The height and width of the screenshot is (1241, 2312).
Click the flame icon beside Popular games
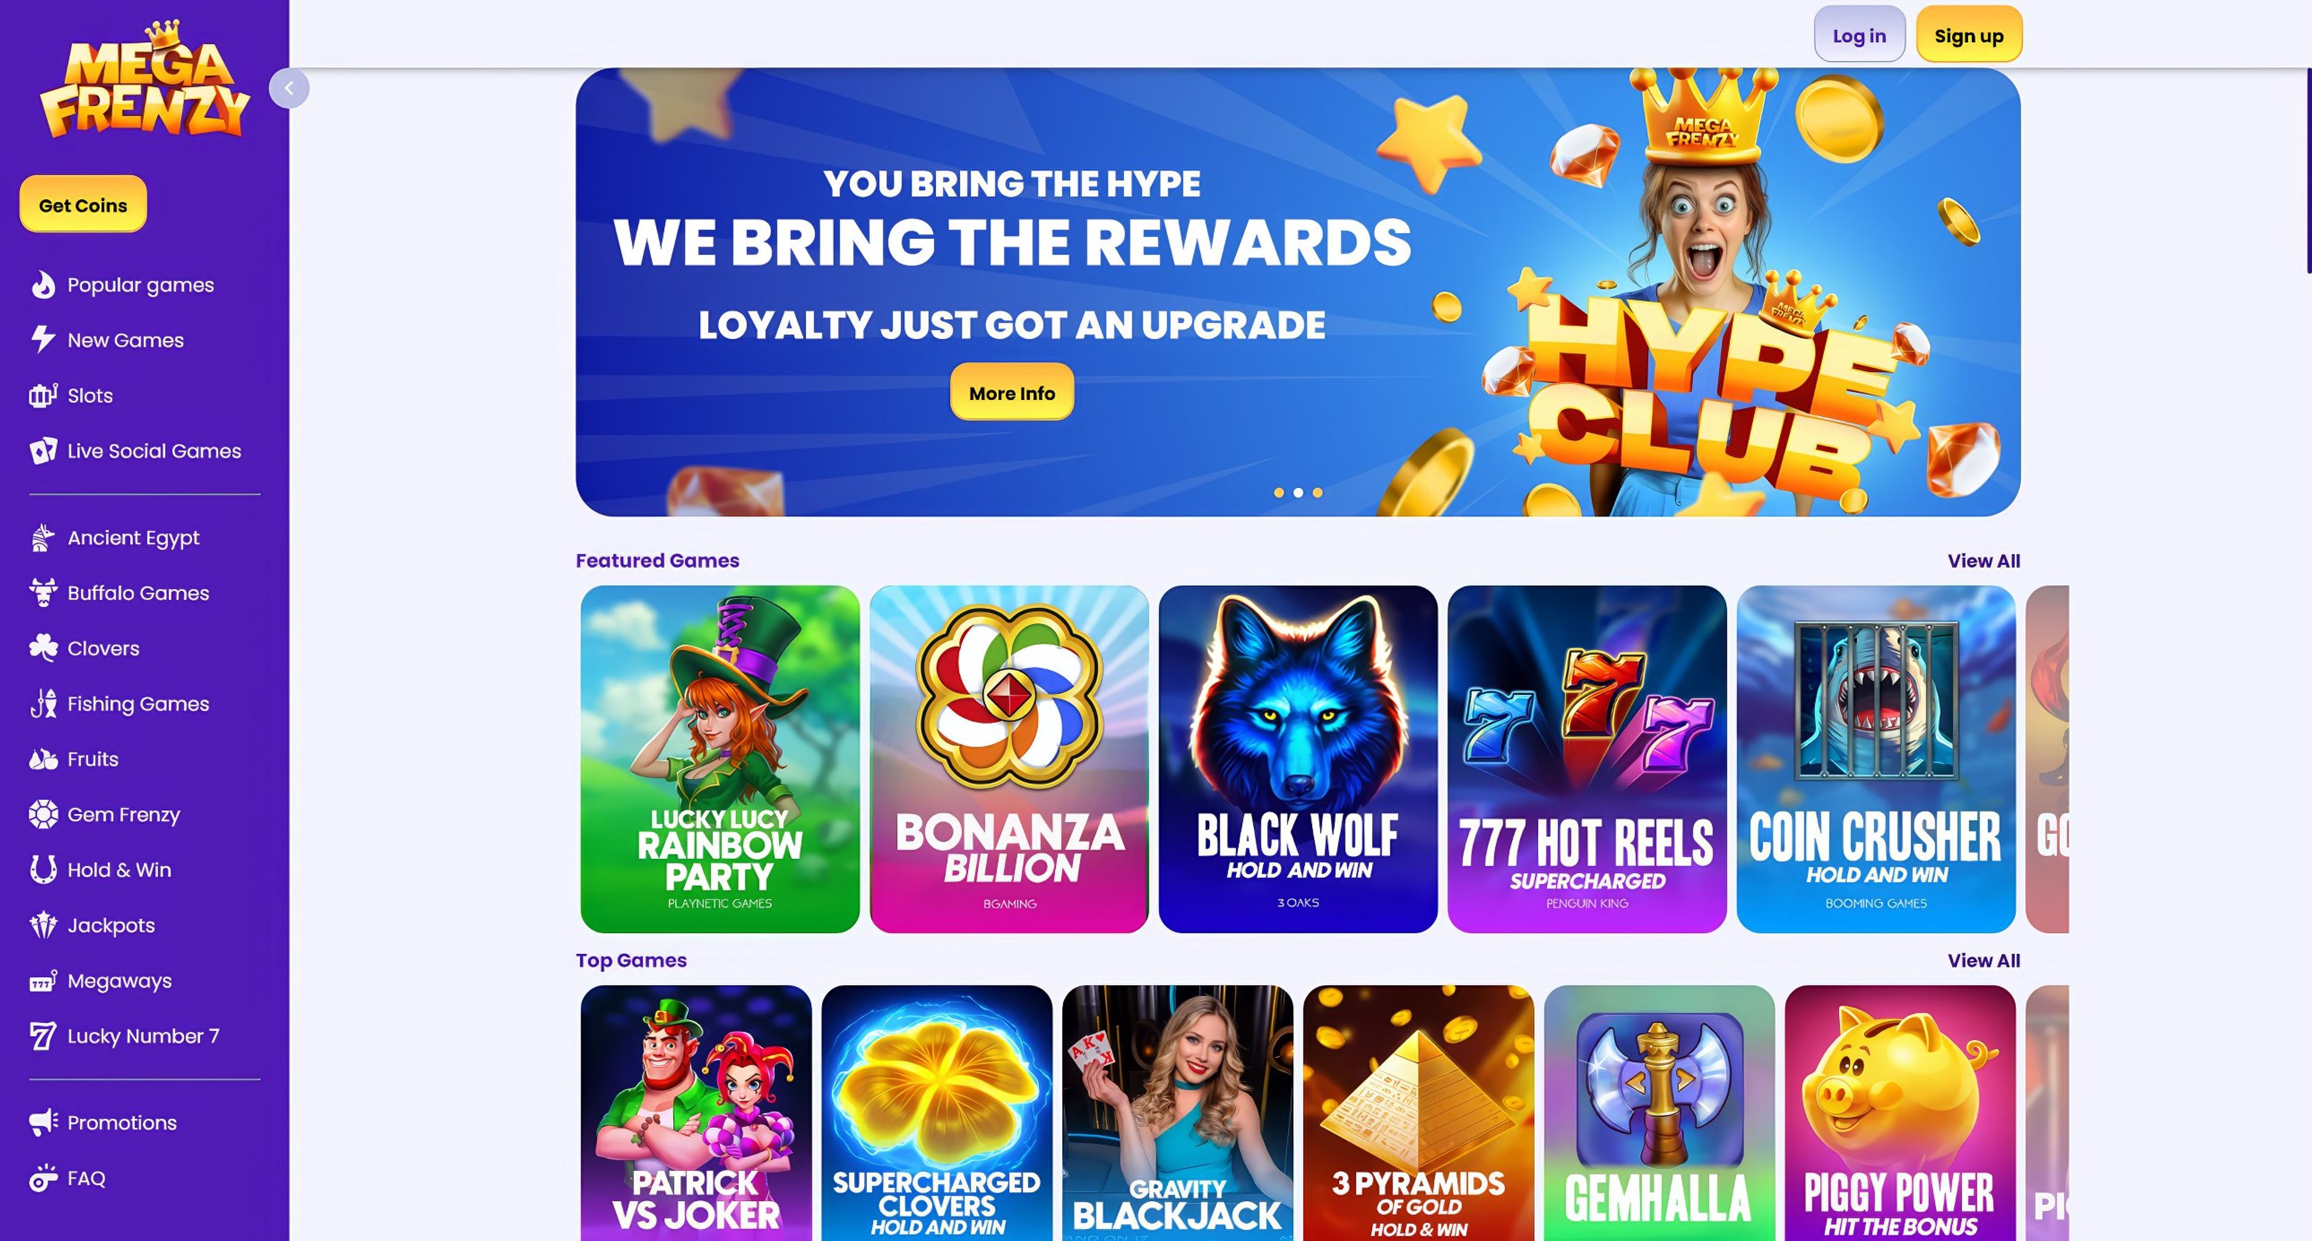(x=43, y=284)
